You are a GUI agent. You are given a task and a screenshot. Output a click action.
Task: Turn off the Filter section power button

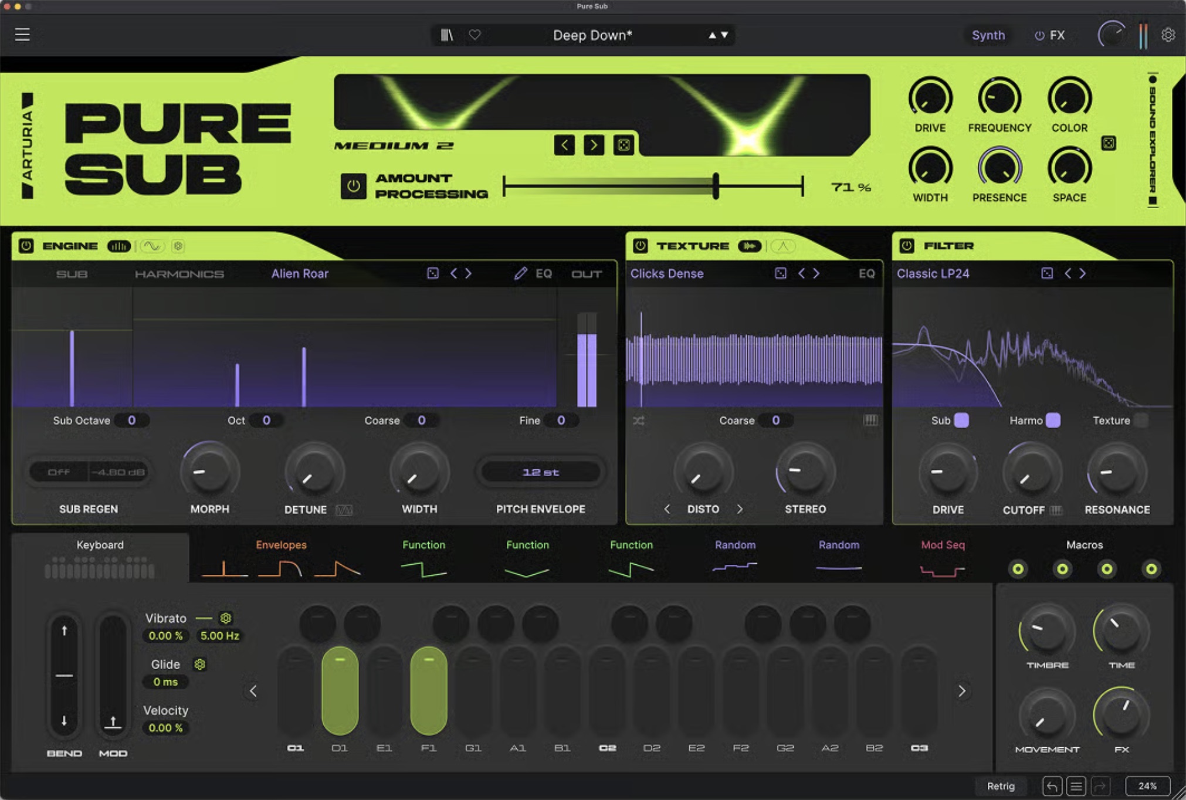click(x=907, y=246)
